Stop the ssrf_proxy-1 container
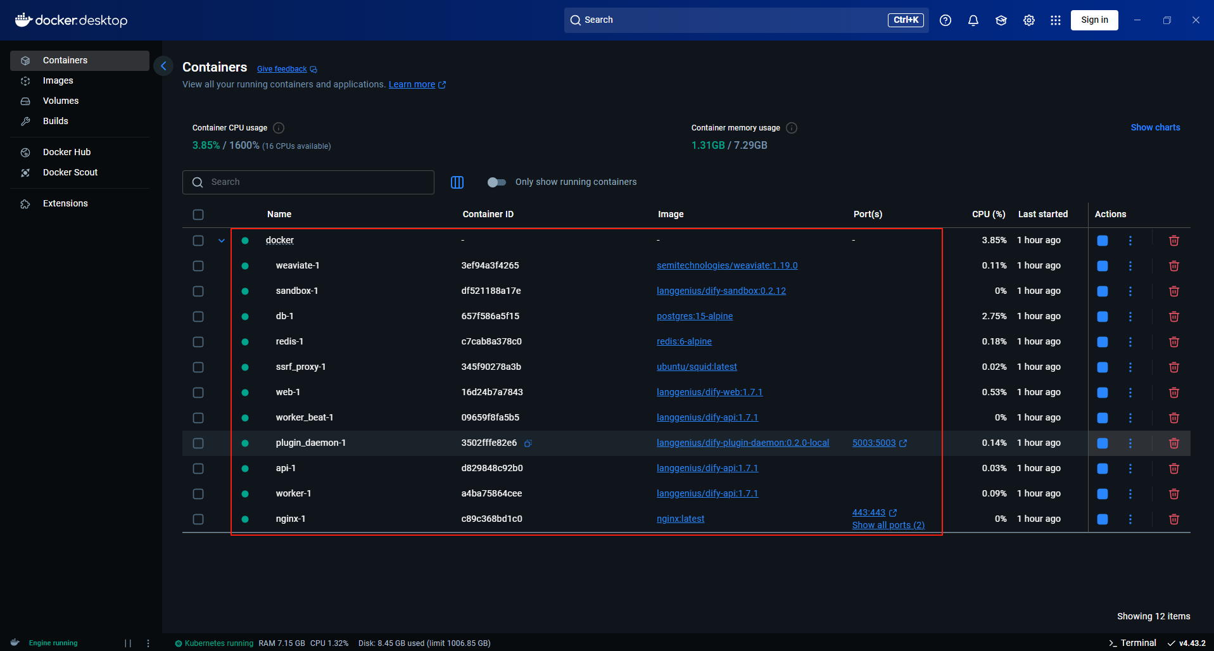The width and height of the screenshot is (1214, 651). (x=1103, y=367)
